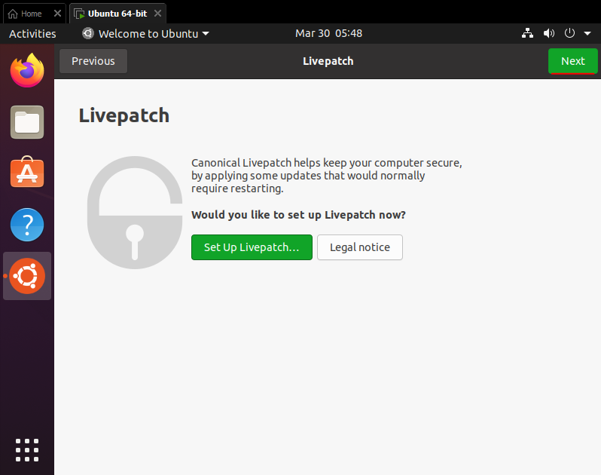The image size is (601, 475).
Task: Click the large Livepatch heading
Action: (124, 115)
